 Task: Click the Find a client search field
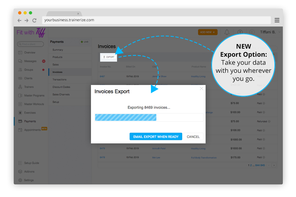pos(30,44)
